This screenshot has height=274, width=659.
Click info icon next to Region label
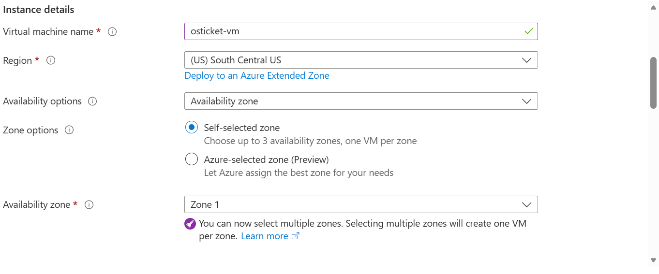point(50,61)
